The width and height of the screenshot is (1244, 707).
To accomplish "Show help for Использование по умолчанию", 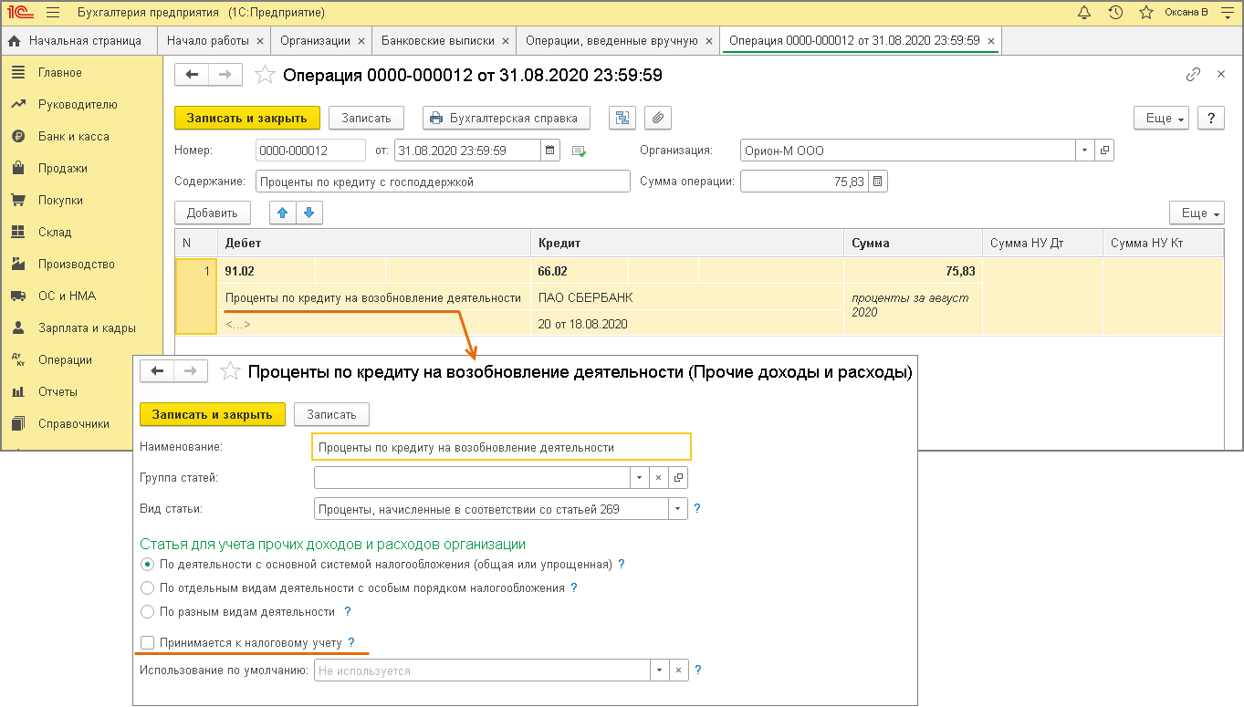I will (697, 671).
